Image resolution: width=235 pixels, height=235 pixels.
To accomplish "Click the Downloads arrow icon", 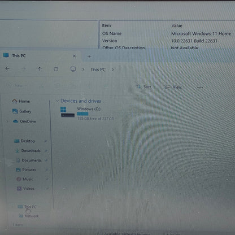I will (x=18, y=151).
